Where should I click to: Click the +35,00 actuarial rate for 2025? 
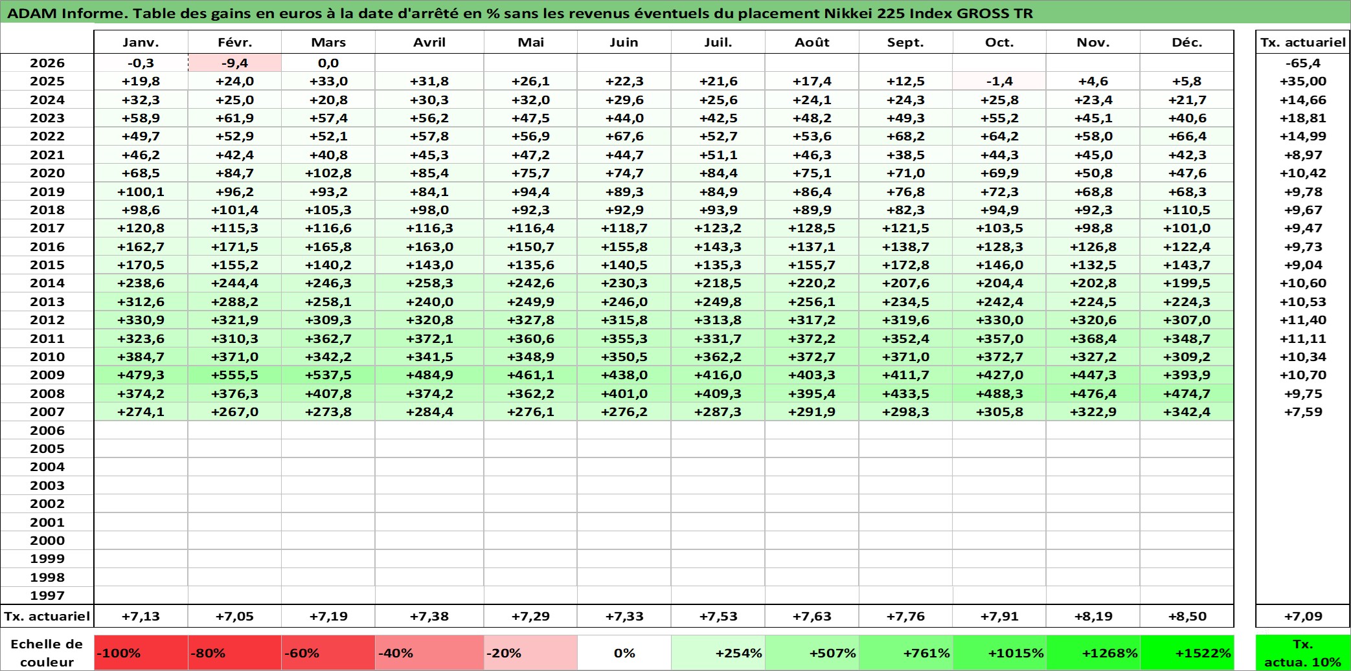pos(1302,81)
